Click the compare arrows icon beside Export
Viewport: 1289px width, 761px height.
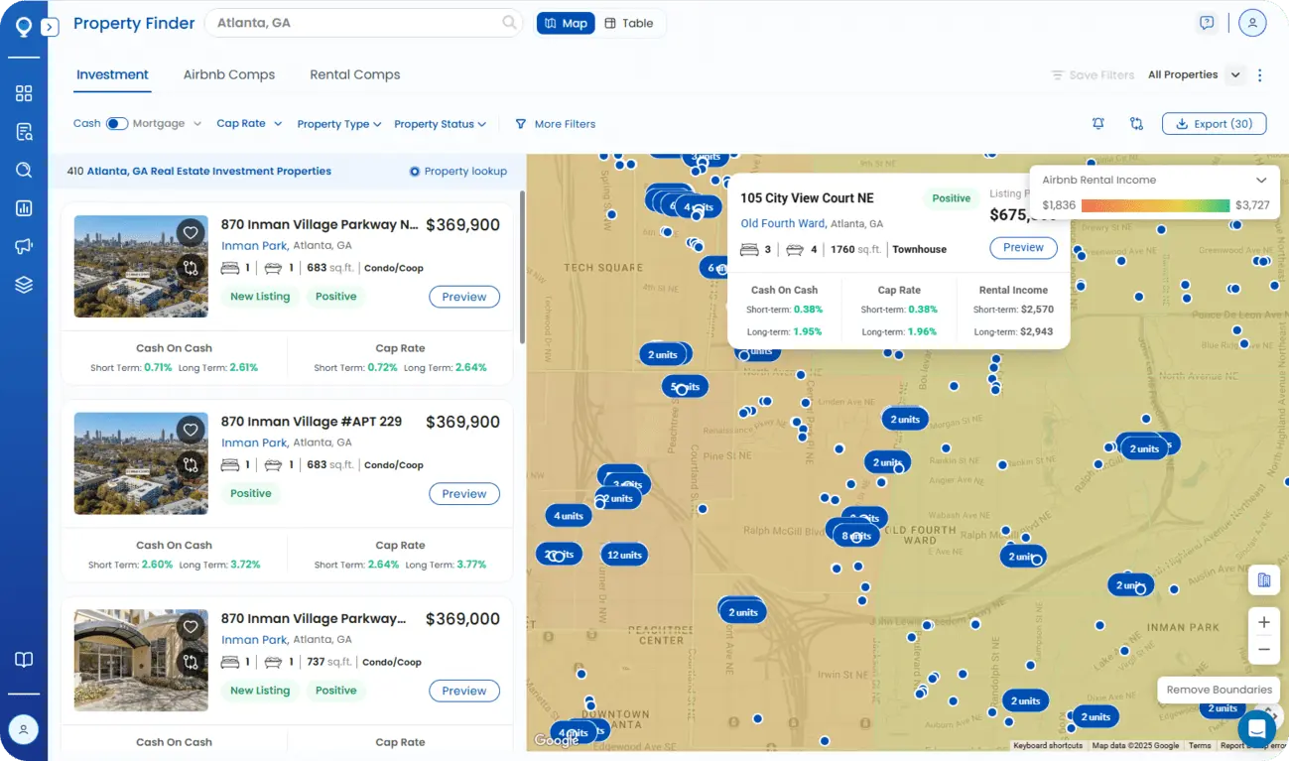pos(1136,124)
